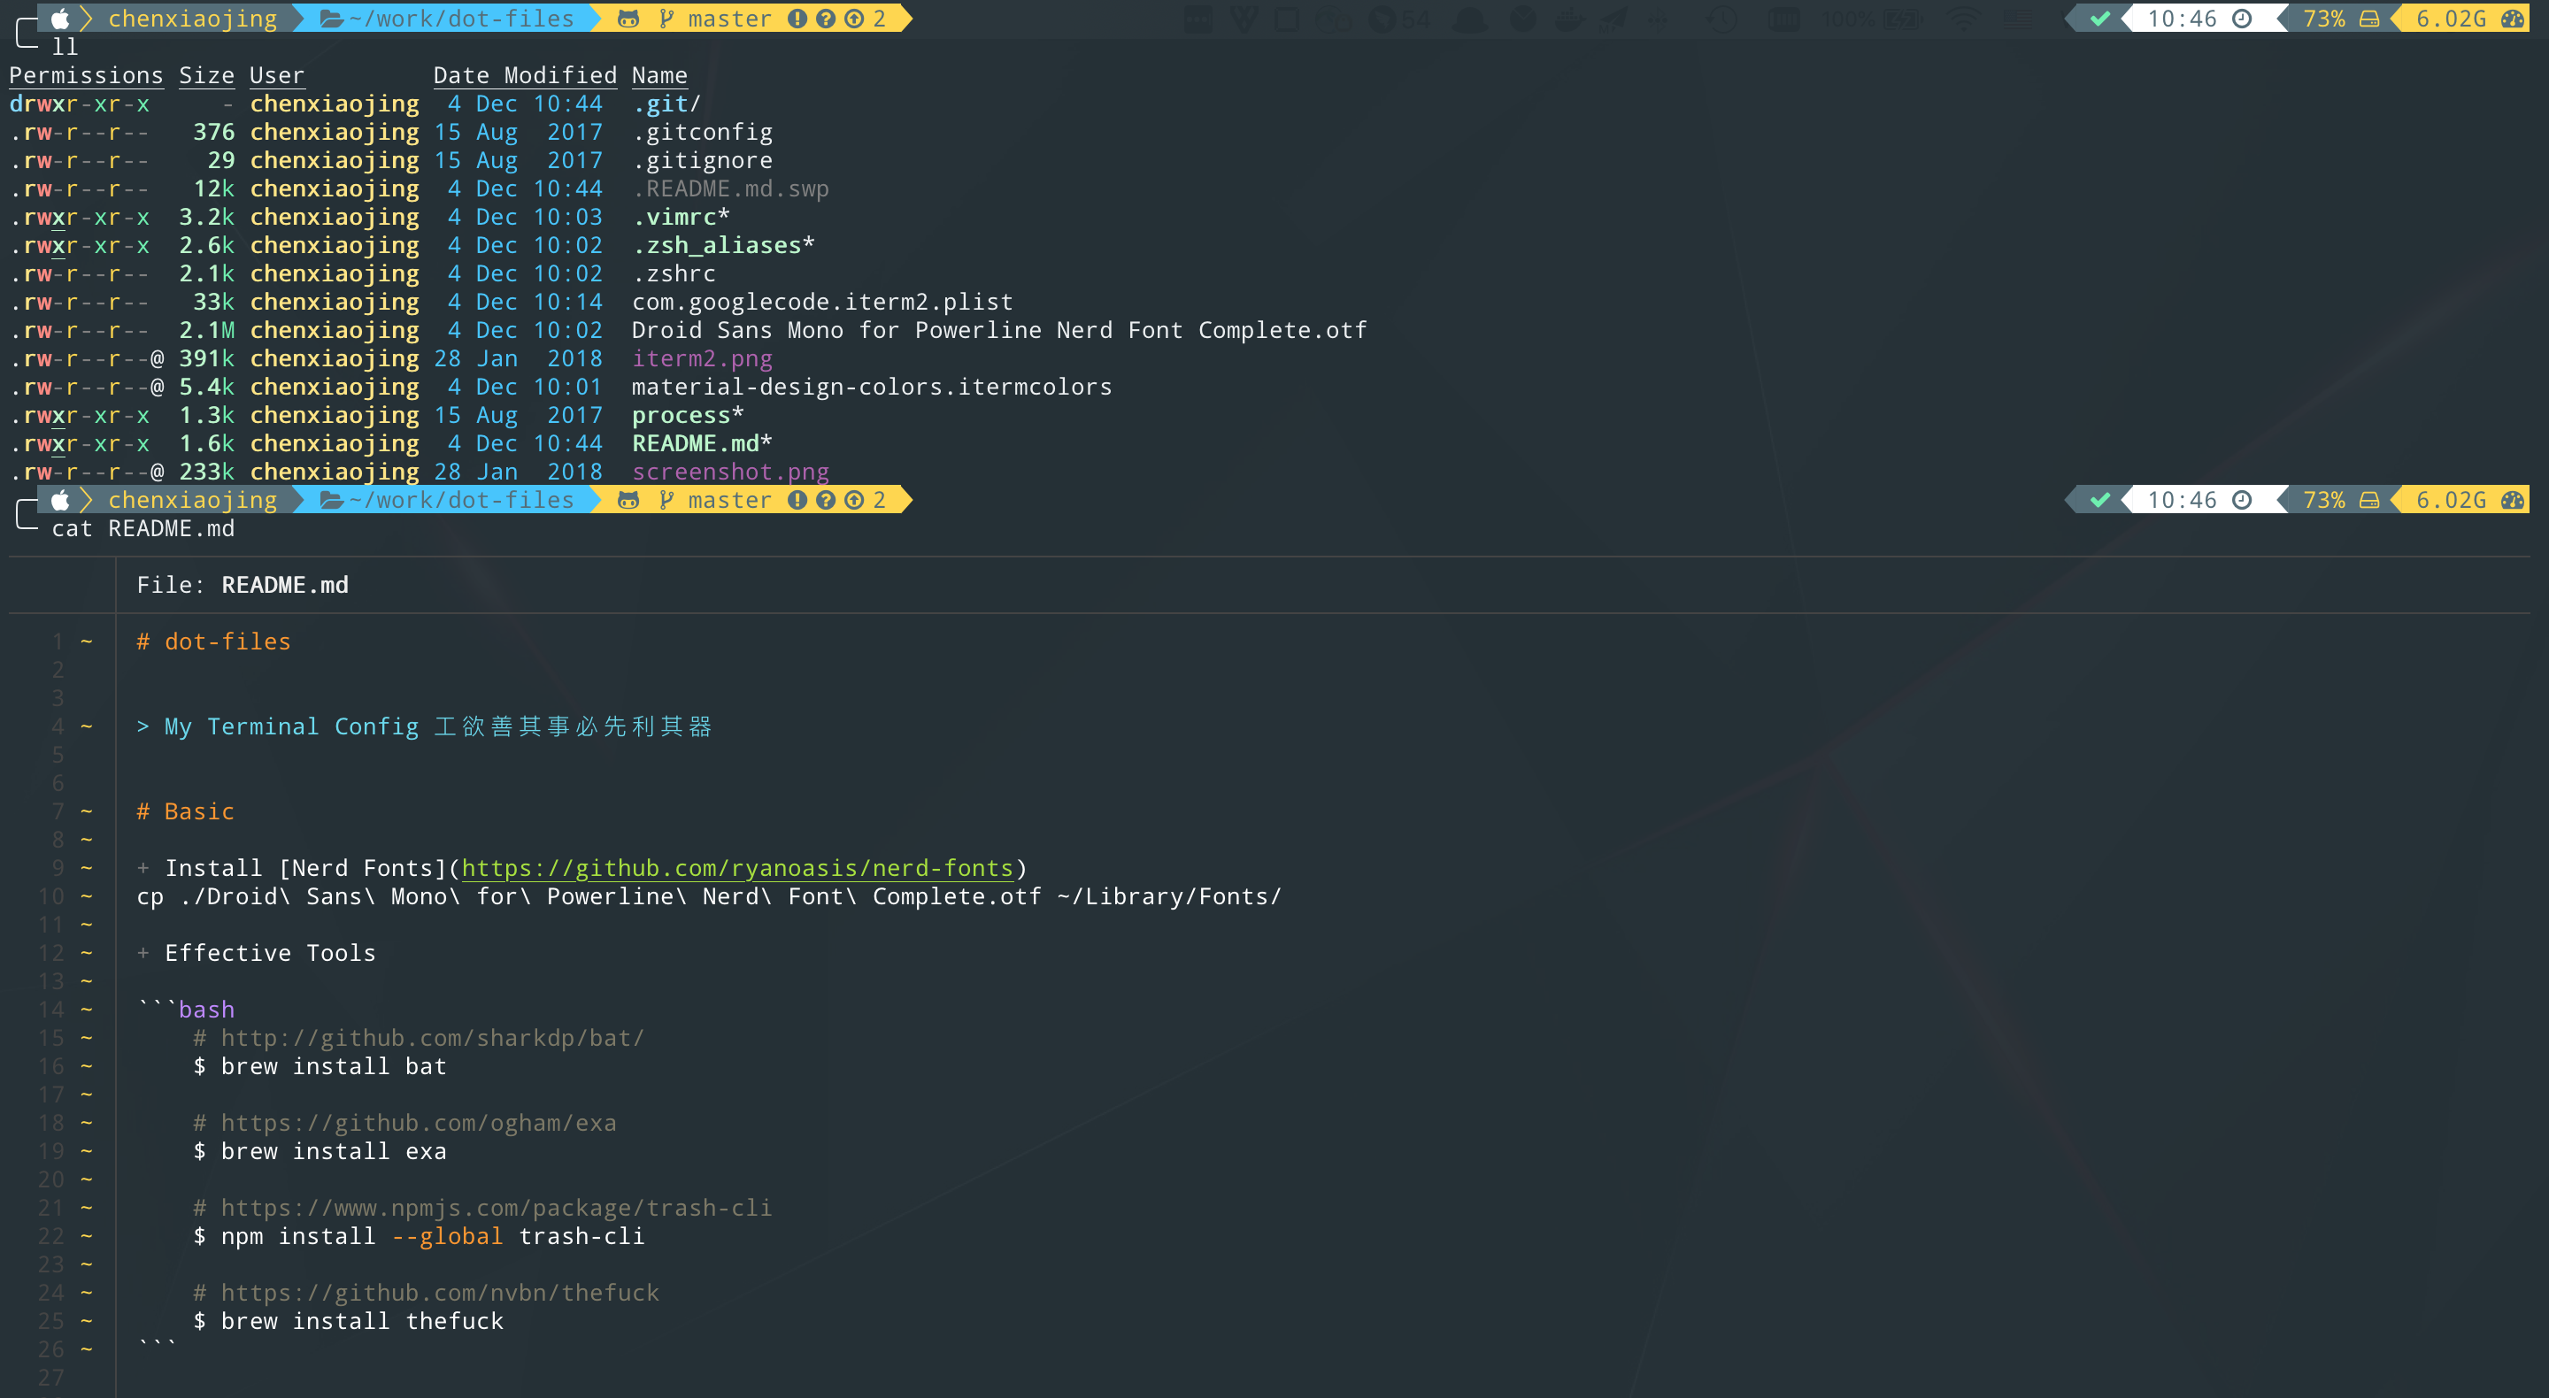Click the .git/ directory entry
This screenshot has height=1398, width=2549.
pyautogui.click(x=666, y=104)
